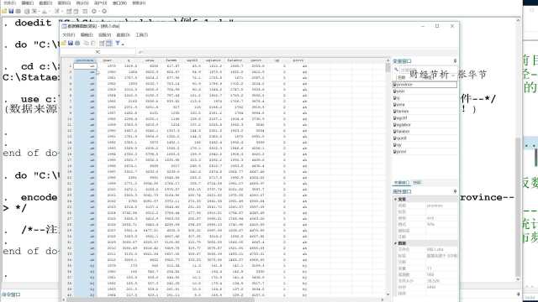The height and width of the screenshot is (302, 538).
Task: Print the data with the printer icon
Action: [x=77, y=43]
